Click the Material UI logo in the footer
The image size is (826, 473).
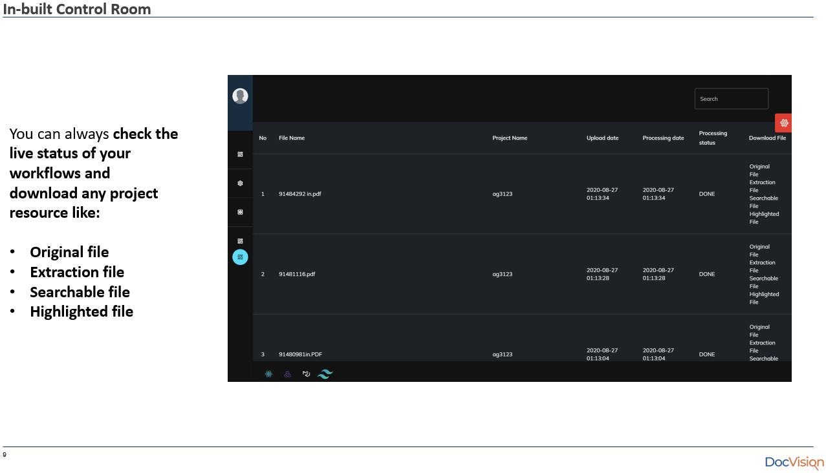(x=306, y=373)
